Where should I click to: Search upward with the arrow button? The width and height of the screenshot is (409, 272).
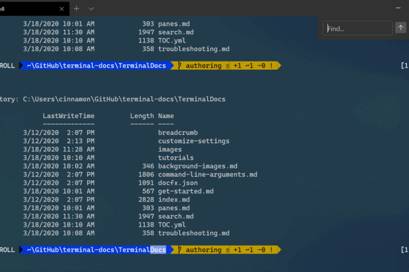tap(401, 28)
